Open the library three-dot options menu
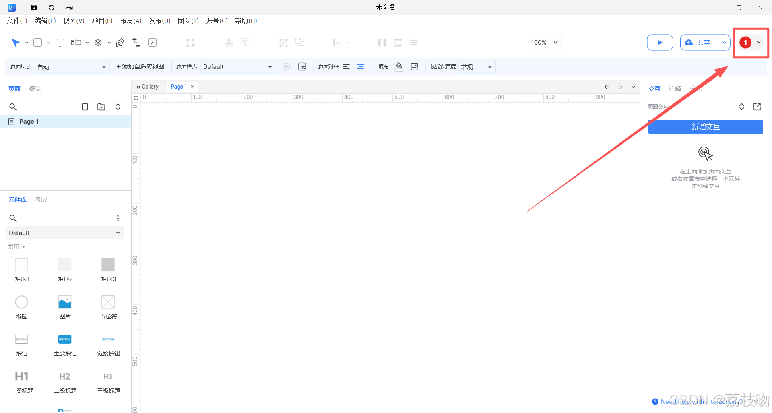772x413 pixels. (118, 218)
